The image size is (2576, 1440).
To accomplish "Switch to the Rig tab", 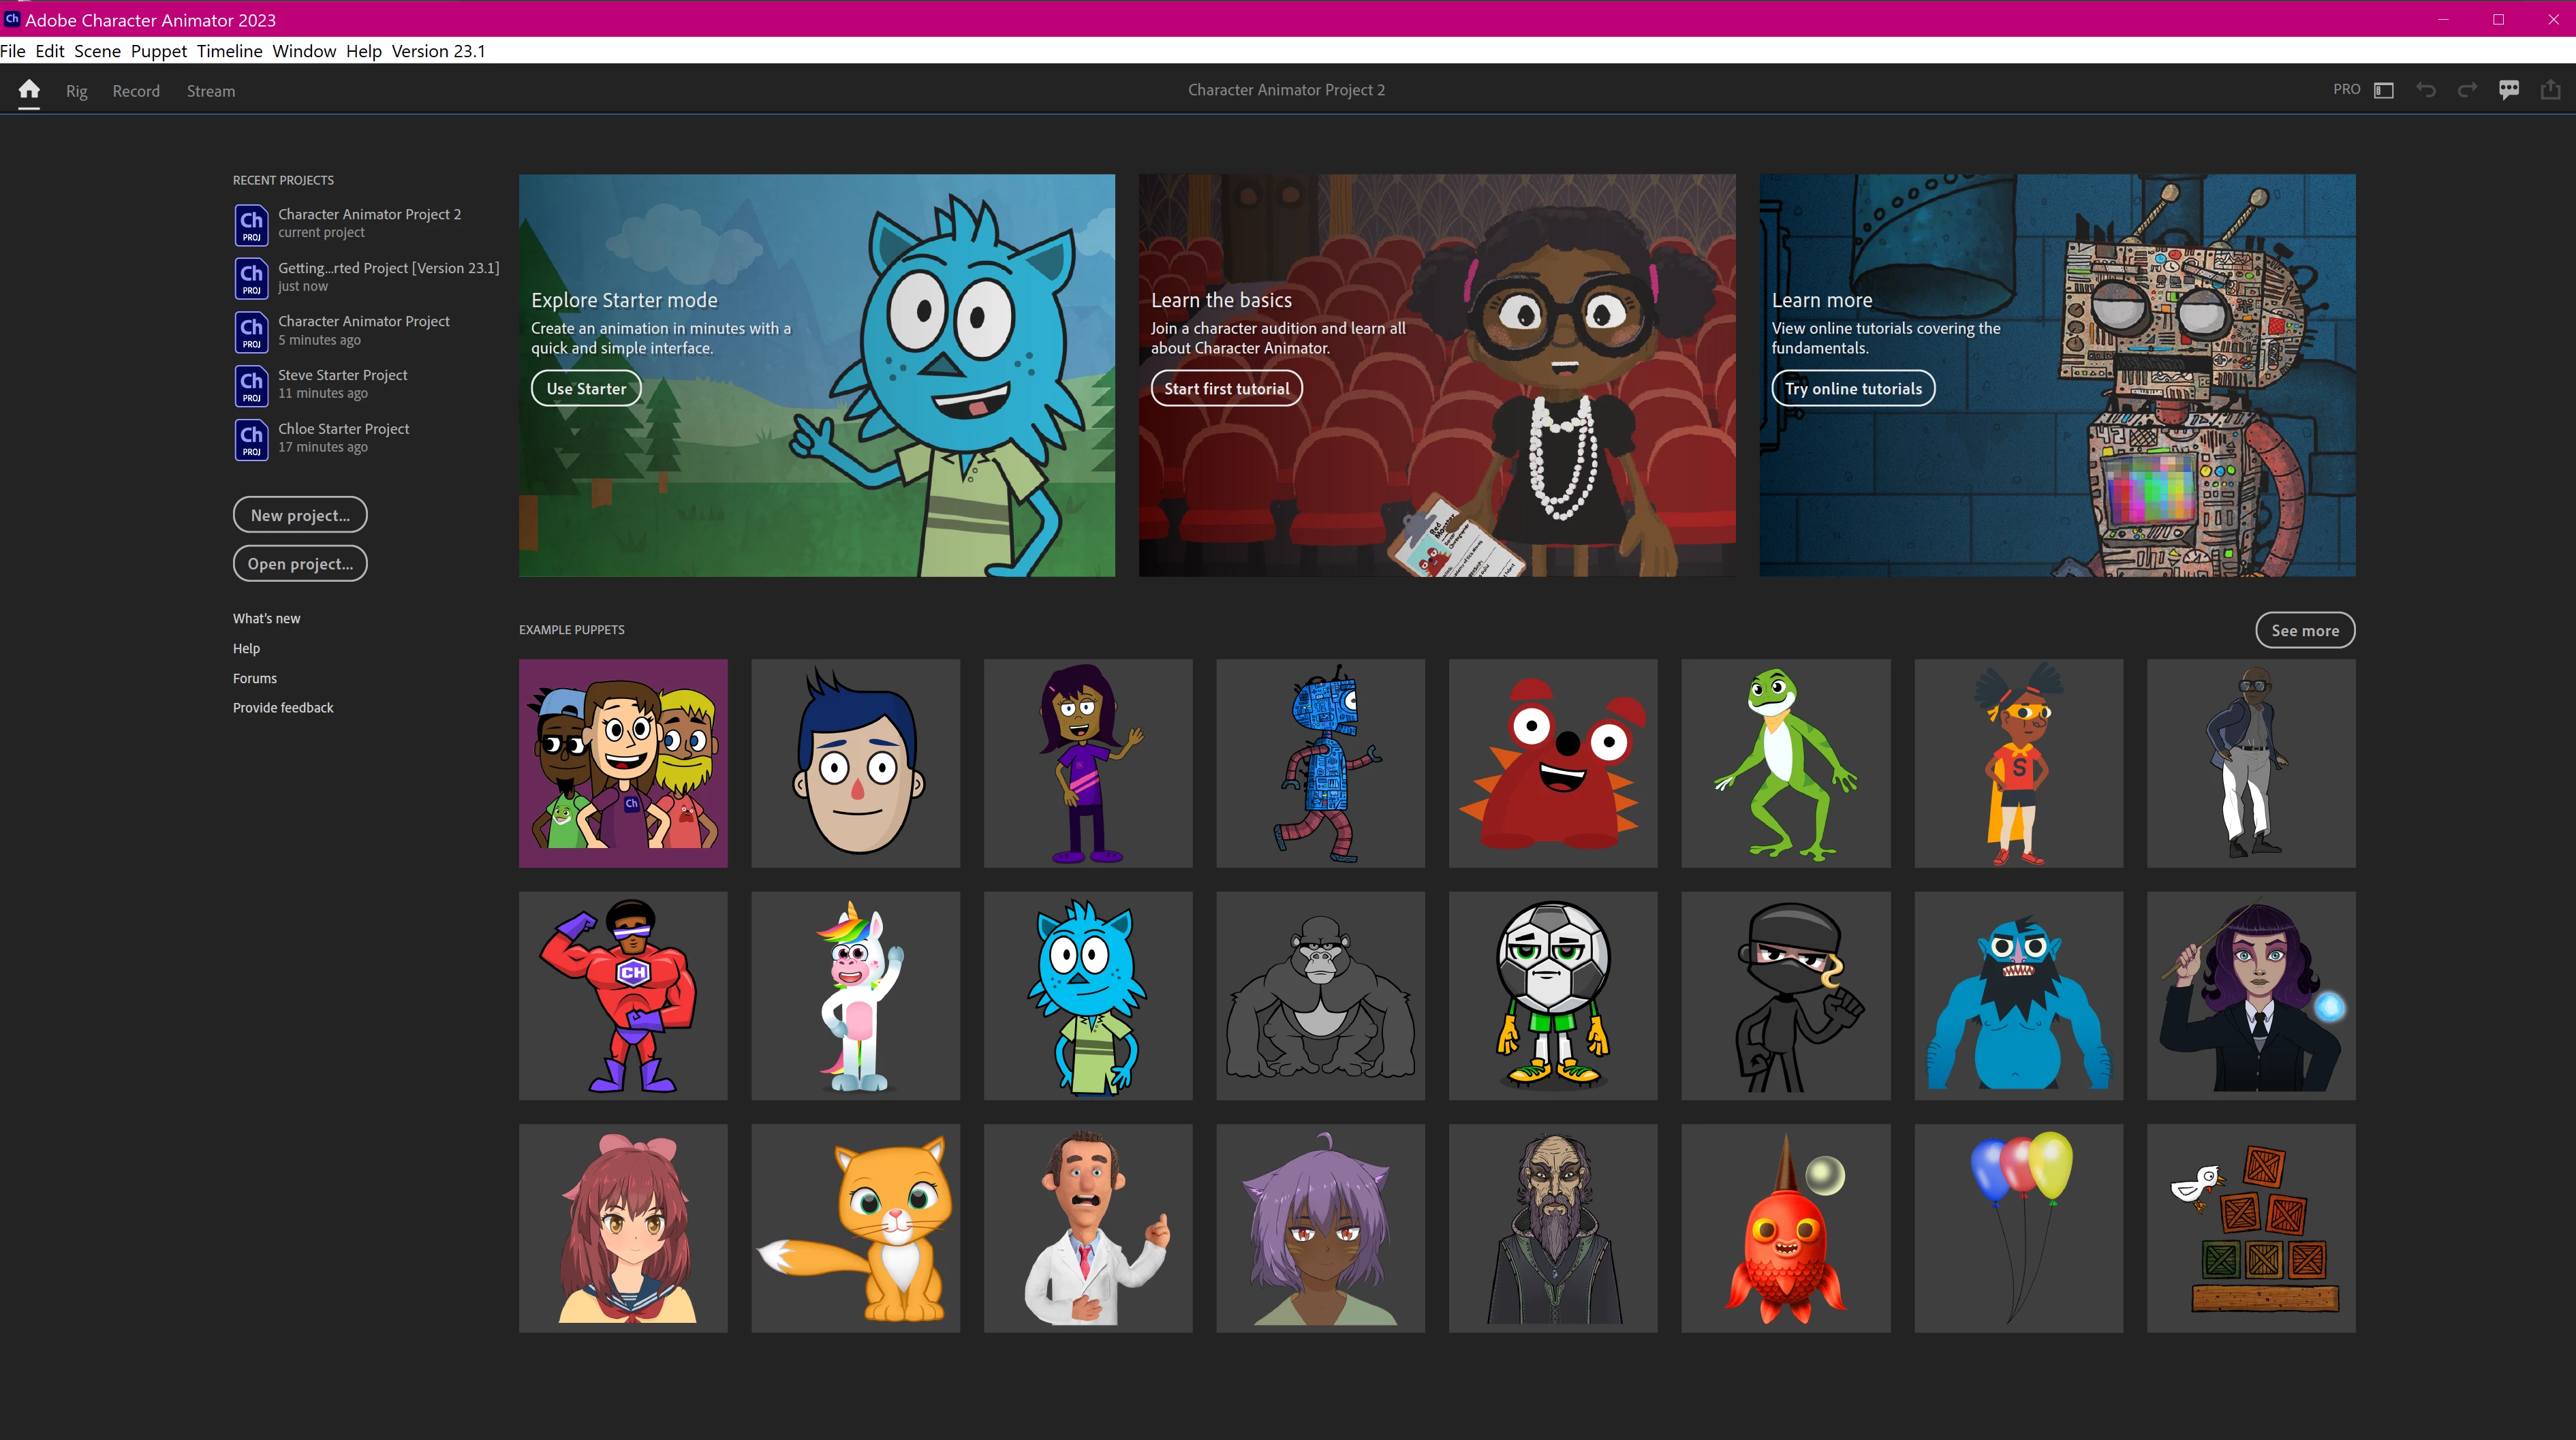I will tap(77, 91).
